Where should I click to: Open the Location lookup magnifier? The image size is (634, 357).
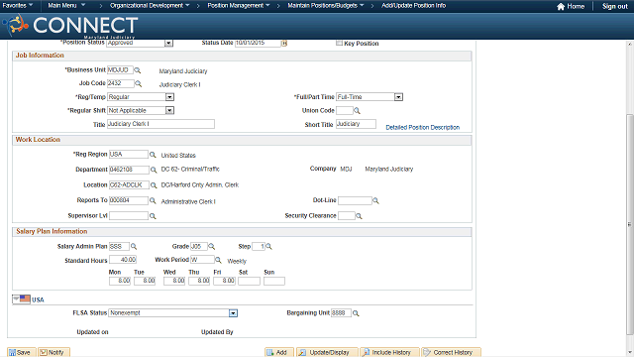(x=154, y=185)
